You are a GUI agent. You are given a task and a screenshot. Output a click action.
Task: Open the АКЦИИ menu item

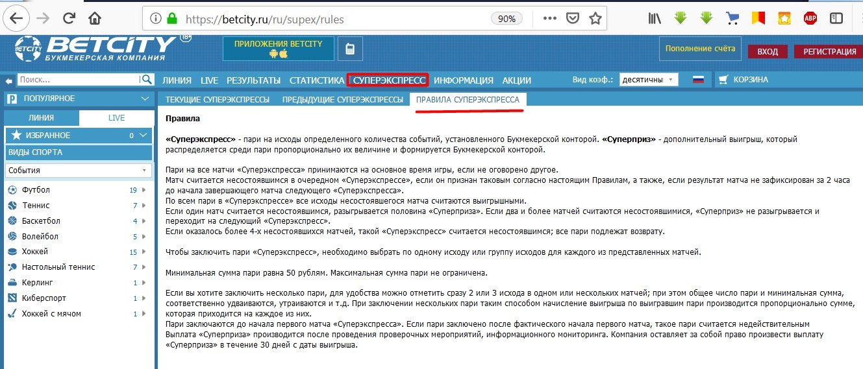pos(517,80)
